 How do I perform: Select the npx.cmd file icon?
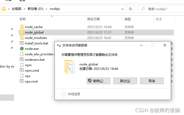pos(22,82)
